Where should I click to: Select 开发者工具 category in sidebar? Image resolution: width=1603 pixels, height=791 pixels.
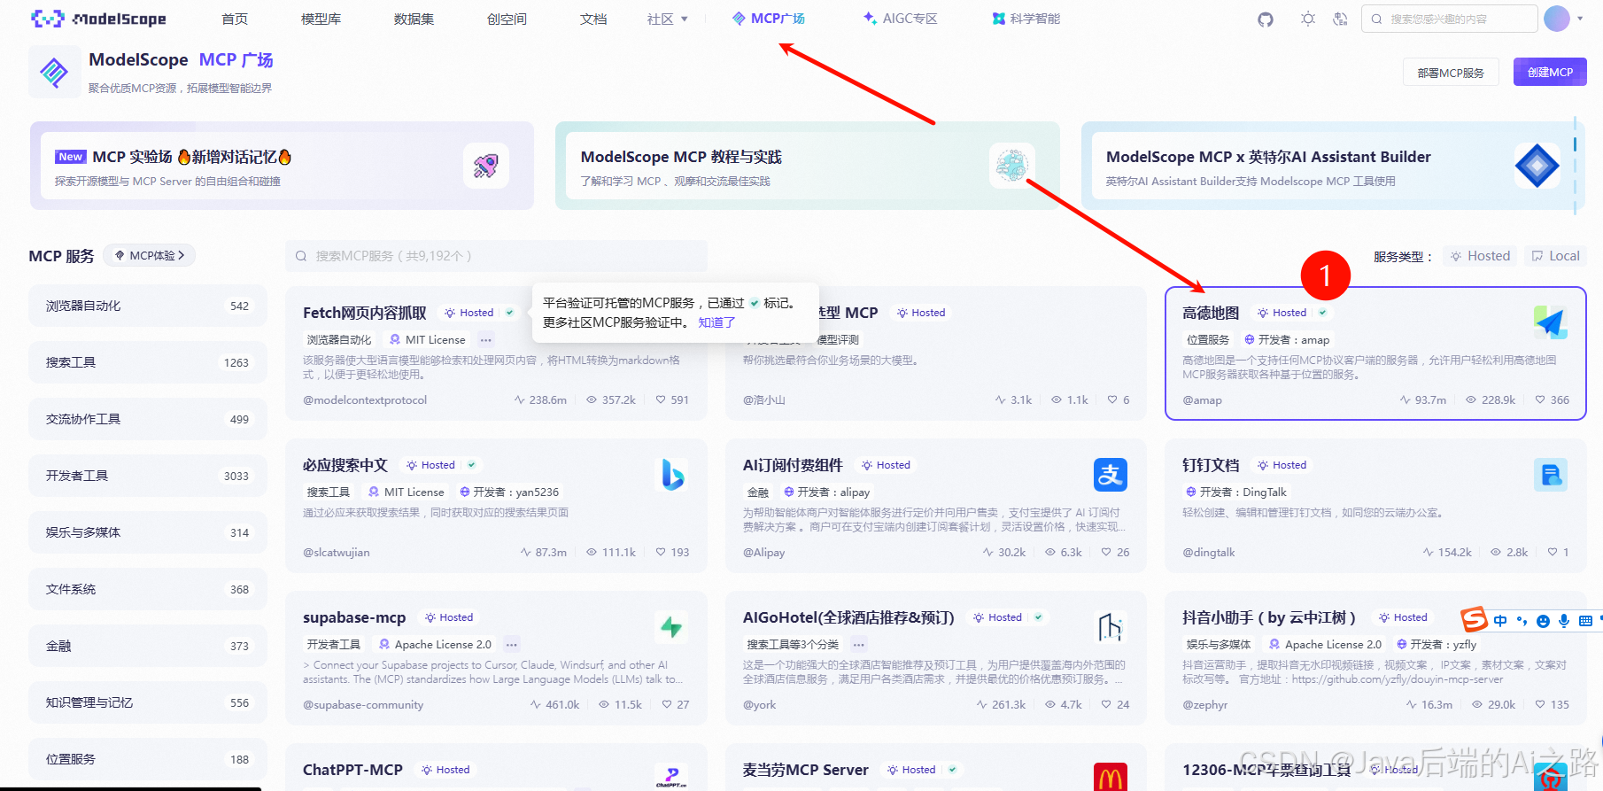(148, 476)
